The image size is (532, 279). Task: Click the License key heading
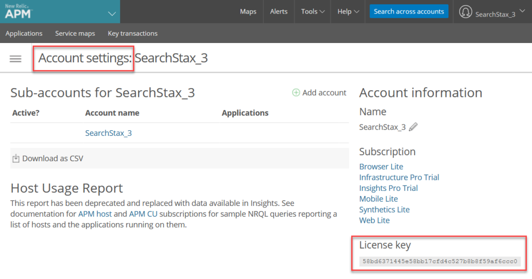(x=385, y=244)
